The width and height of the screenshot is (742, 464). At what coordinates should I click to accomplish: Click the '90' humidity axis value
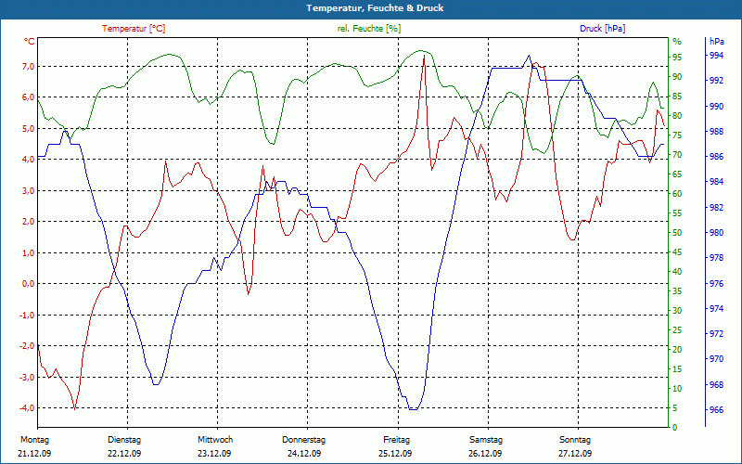[x=677, y=77]
